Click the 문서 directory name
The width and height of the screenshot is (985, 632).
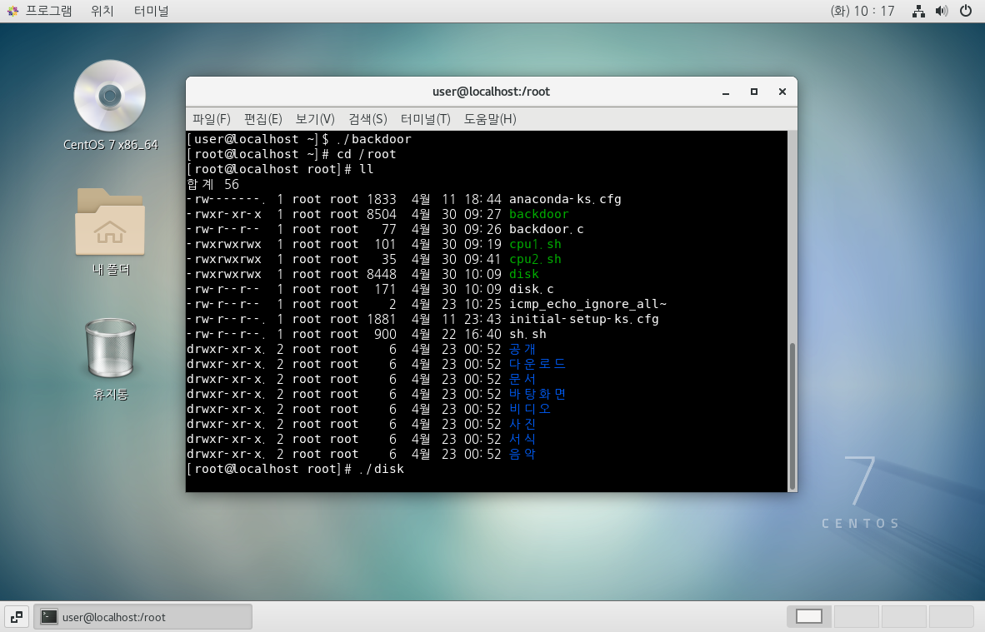click(x=522, y=379)
